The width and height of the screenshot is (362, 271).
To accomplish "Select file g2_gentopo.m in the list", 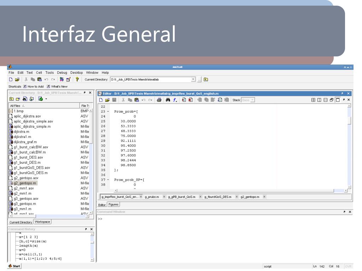I will coord(25,183).
